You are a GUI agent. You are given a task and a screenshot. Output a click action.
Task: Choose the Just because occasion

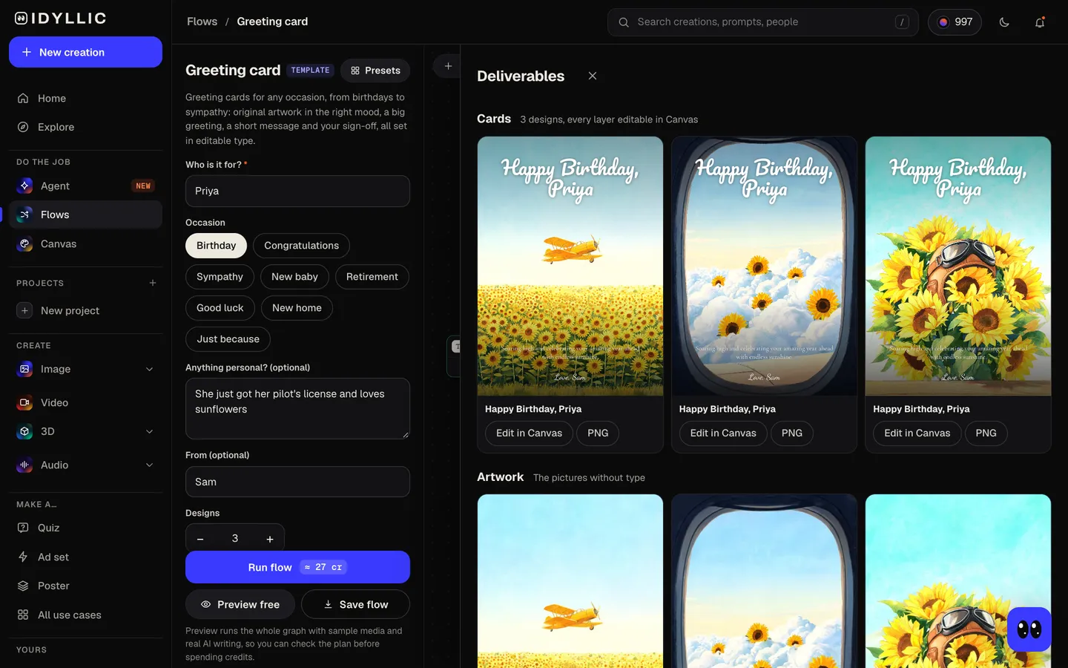[228, 339]
